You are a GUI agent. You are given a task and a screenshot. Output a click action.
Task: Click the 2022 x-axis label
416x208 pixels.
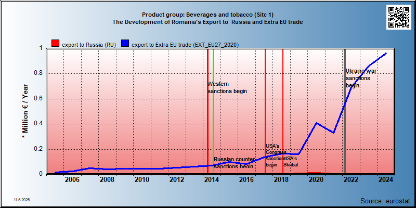click(x=351, y=179)
